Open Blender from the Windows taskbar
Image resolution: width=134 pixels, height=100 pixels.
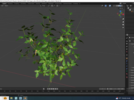tap(25, 98)
